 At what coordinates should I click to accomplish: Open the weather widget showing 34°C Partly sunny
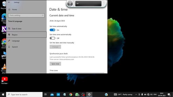click(123, 95)
